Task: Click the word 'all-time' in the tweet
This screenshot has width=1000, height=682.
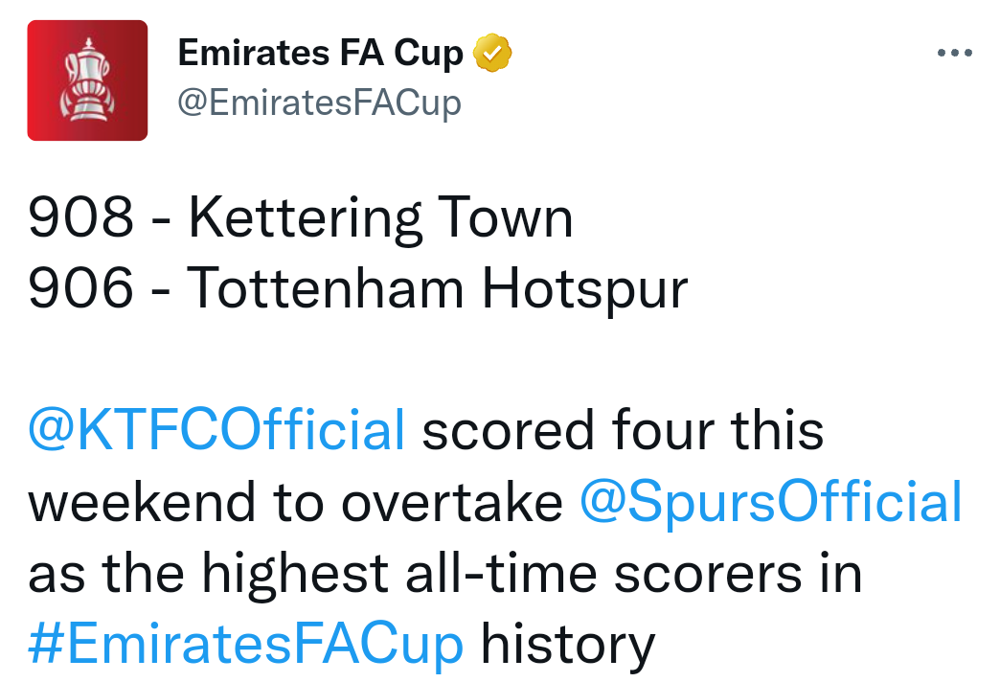Action: pyautogui.click(x=501, y=572)
